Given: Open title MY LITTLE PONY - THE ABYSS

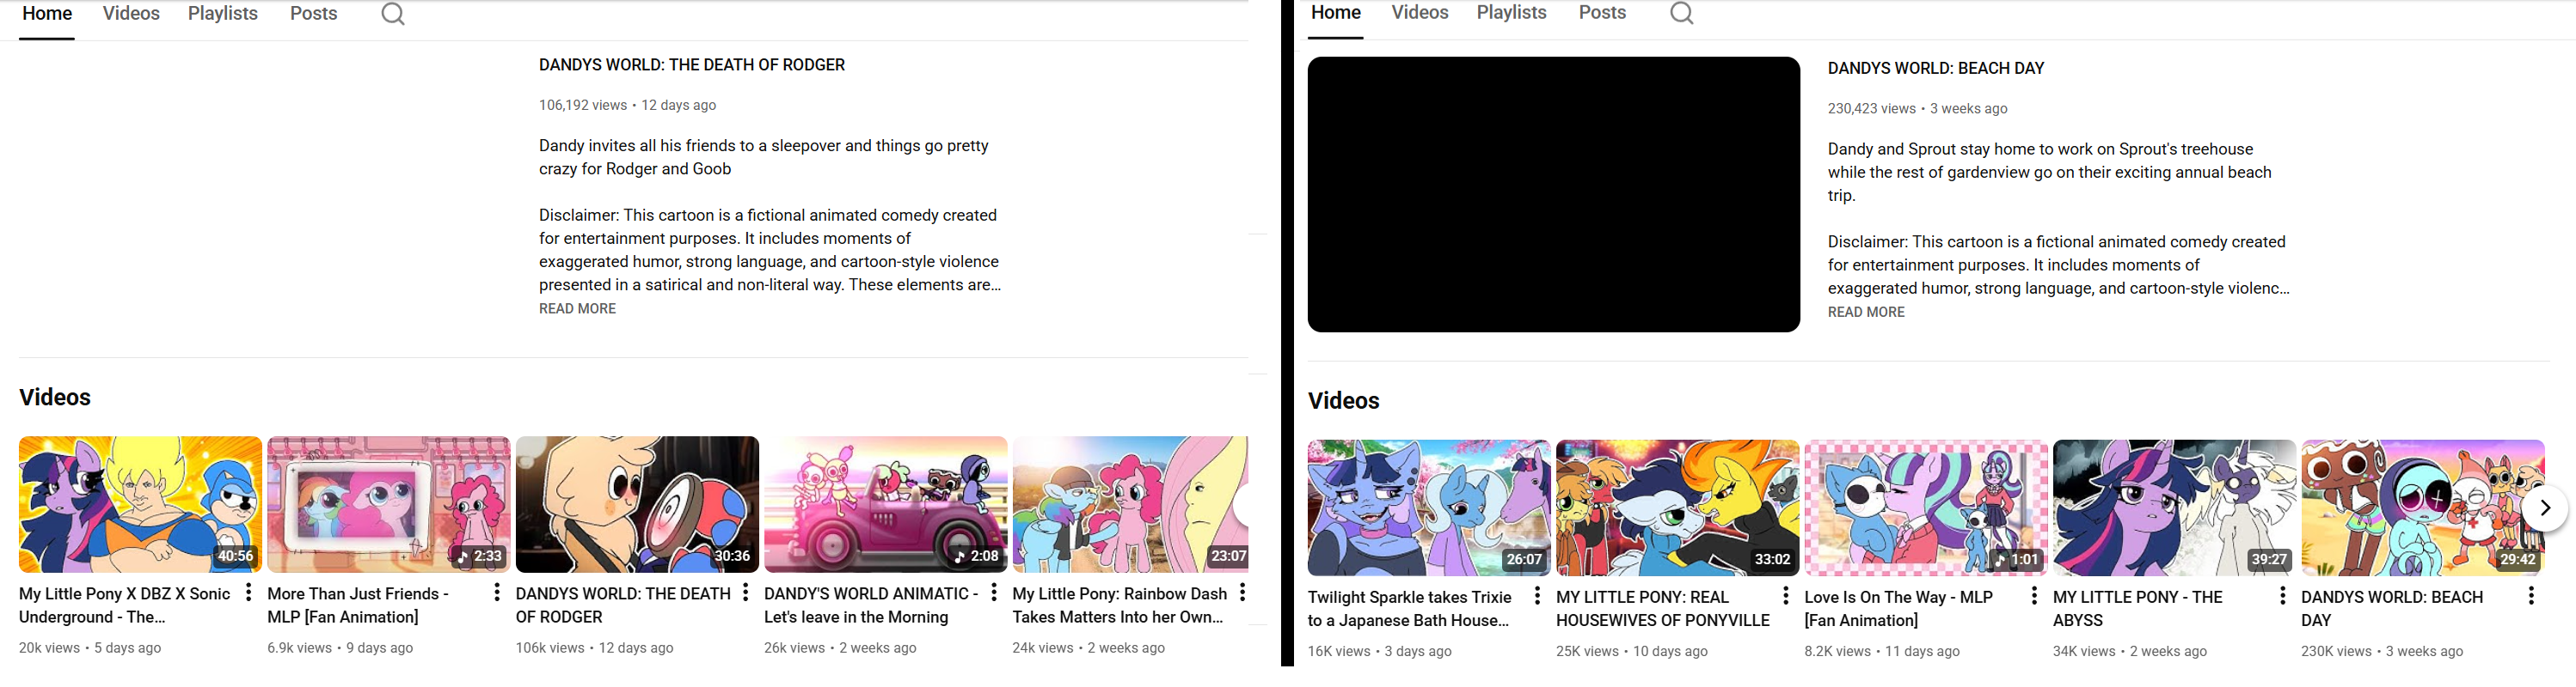Looking at the screenshot, I should (x=2138, y=609).
